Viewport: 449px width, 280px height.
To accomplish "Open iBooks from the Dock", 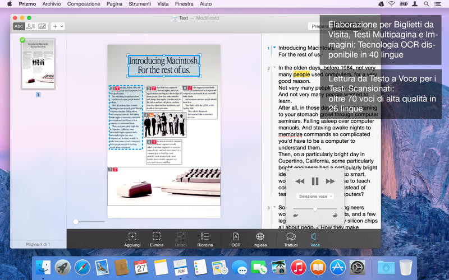I will pos(318,268).
